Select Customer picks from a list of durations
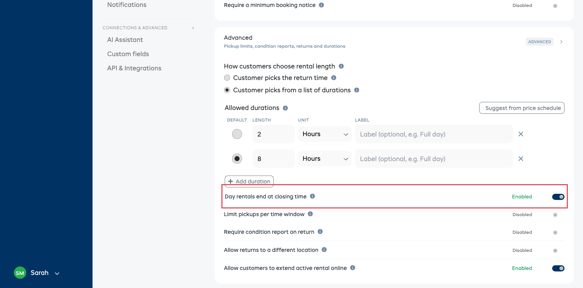The width and height of the screenshot is (583, 288). [x=227, y=90]
